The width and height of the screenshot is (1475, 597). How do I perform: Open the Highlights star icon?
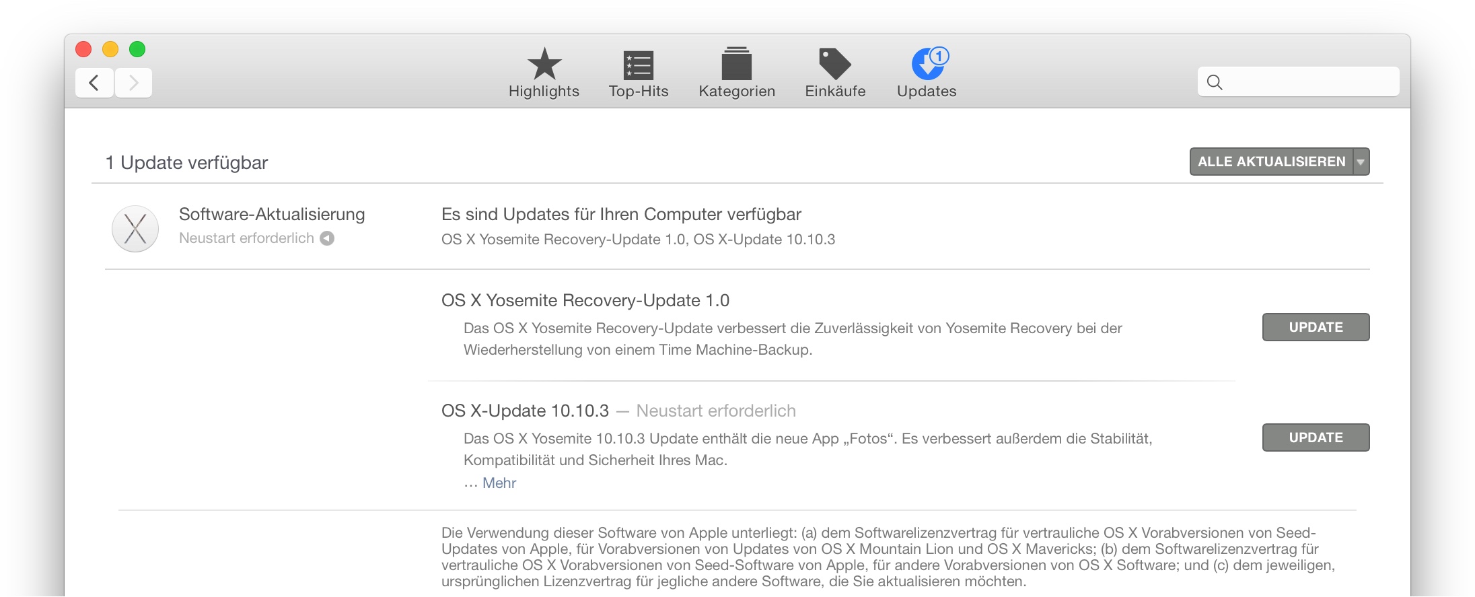coord(544,64)
